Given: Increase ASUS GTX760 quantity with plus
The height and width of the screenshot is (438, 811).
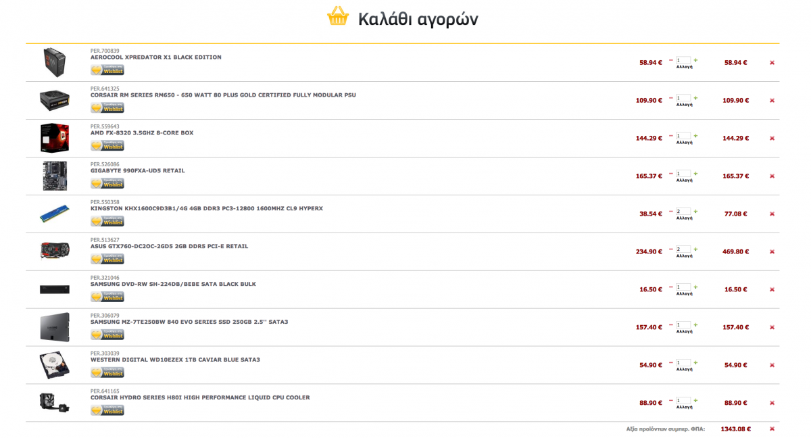Looking at the screenshot, I should 695,249.
